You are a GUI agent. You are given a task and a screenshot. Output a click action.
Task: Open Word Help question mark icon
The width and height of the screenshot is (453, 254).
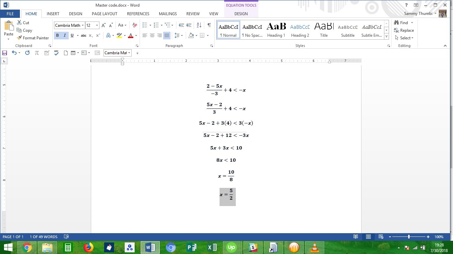(x=406, y=5)
